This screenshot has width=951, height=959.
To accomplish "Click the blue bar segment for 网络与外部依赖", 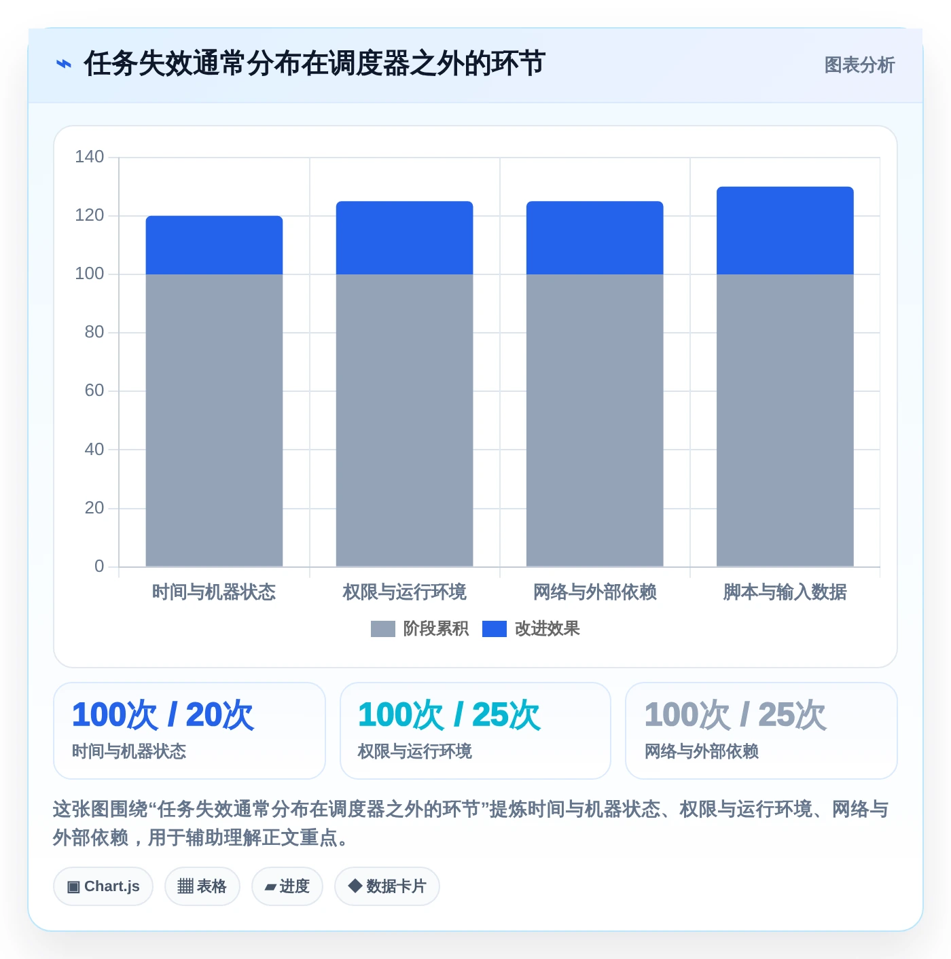I will pos(594,238).
